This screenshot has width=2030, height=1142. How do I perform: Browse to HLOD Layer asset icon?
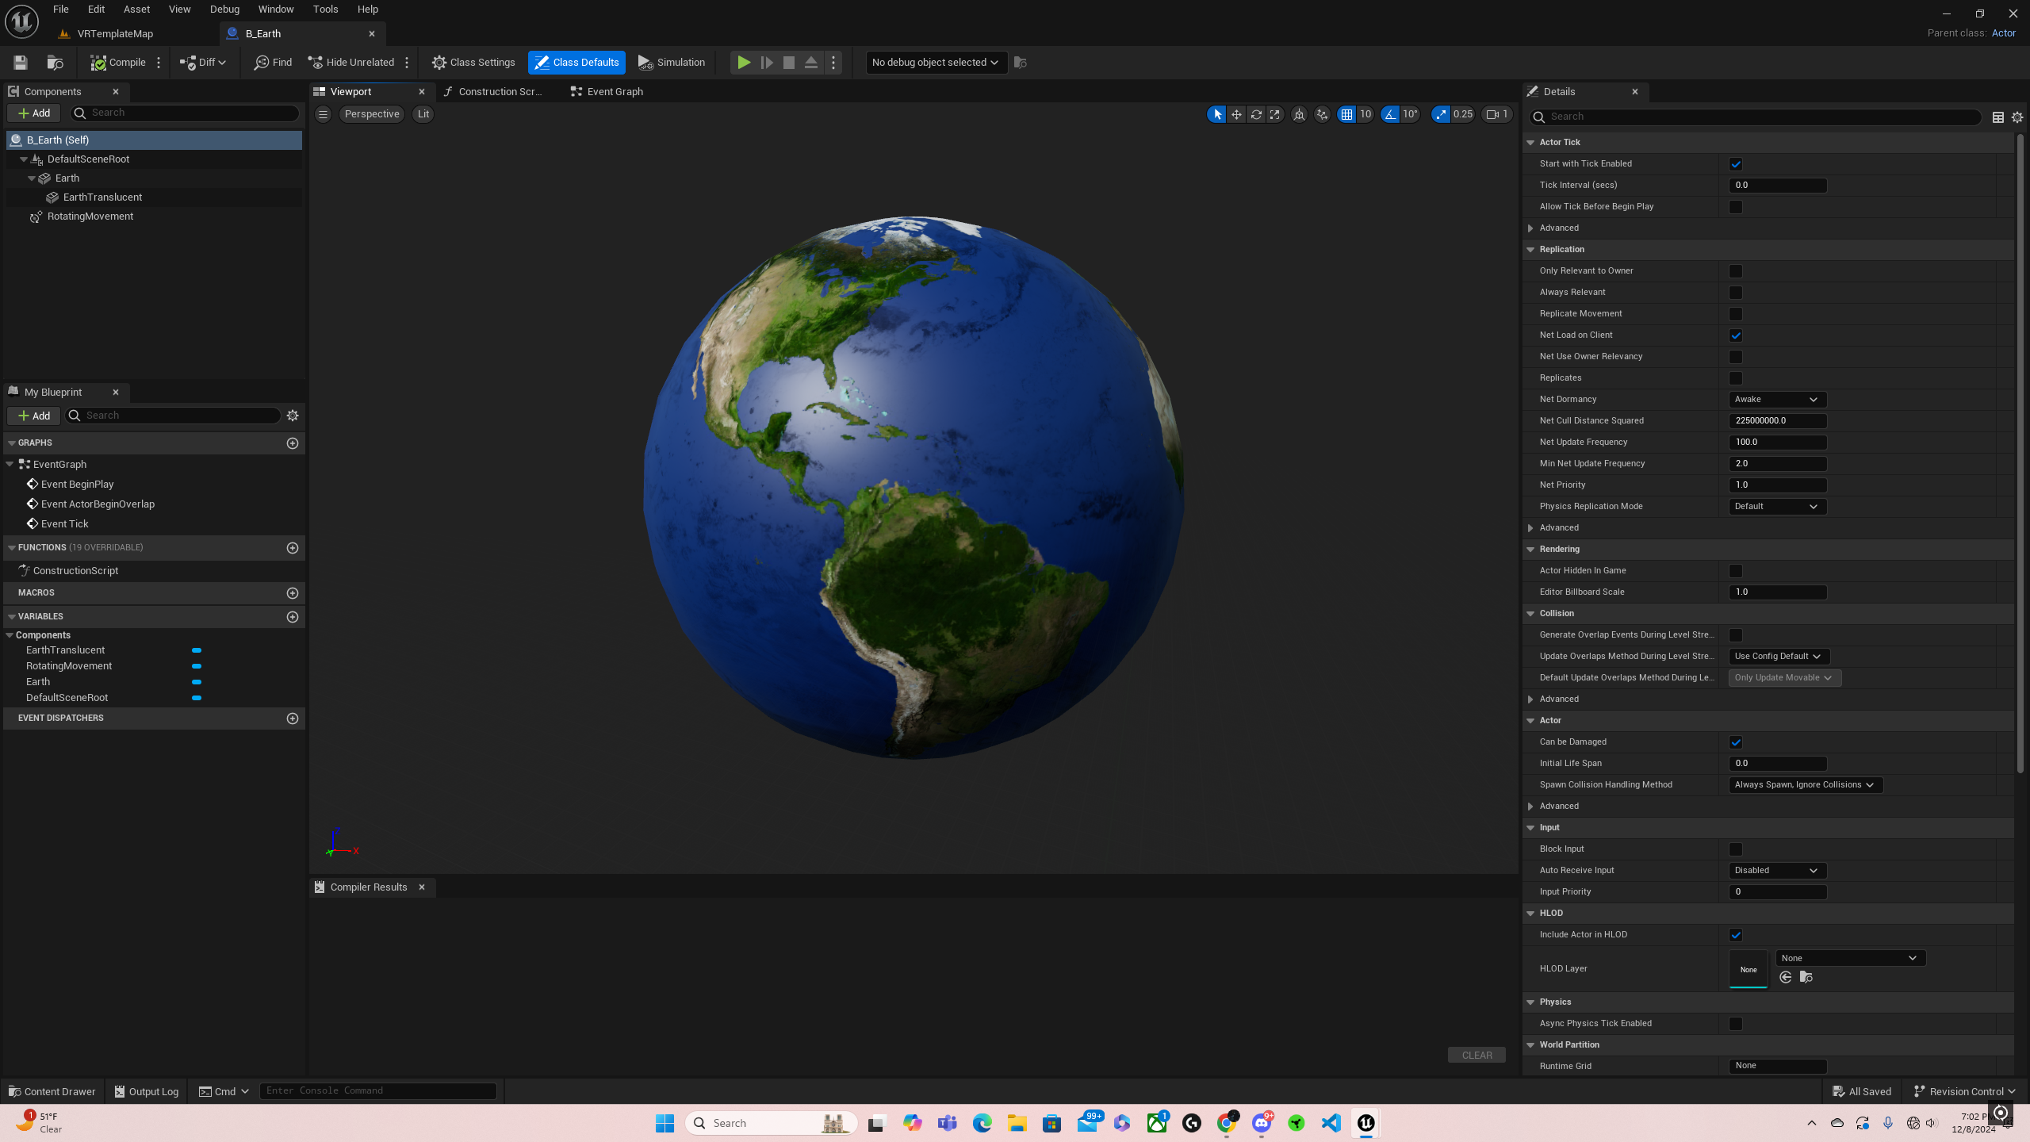click(1806, 977)
